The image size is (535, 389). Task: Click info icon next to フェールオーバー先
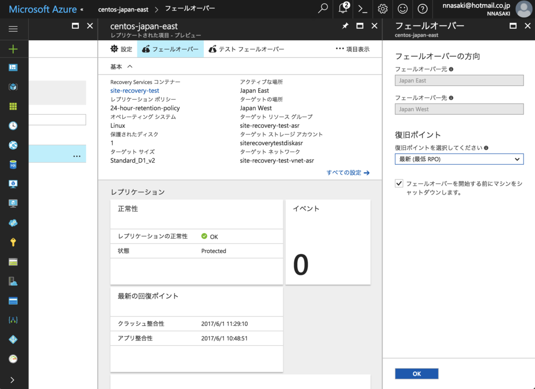pos(451,98)
